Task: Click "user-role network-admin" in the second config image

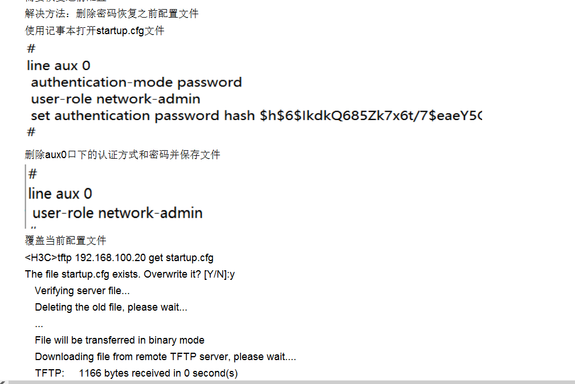Action: pyautogui.click(x=117, y=213)
